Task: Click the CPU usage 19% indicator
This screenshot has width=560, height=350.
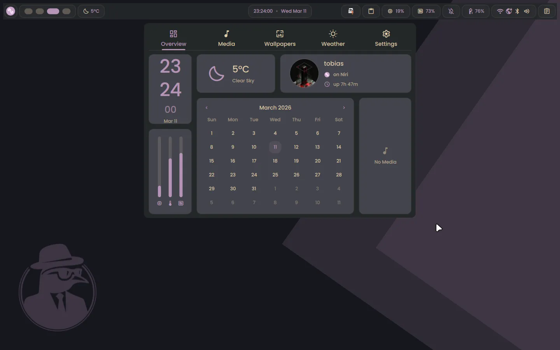Action: 395,11
